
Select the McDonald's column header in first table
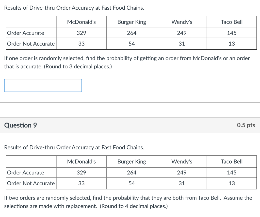click(x=81, y=22)
